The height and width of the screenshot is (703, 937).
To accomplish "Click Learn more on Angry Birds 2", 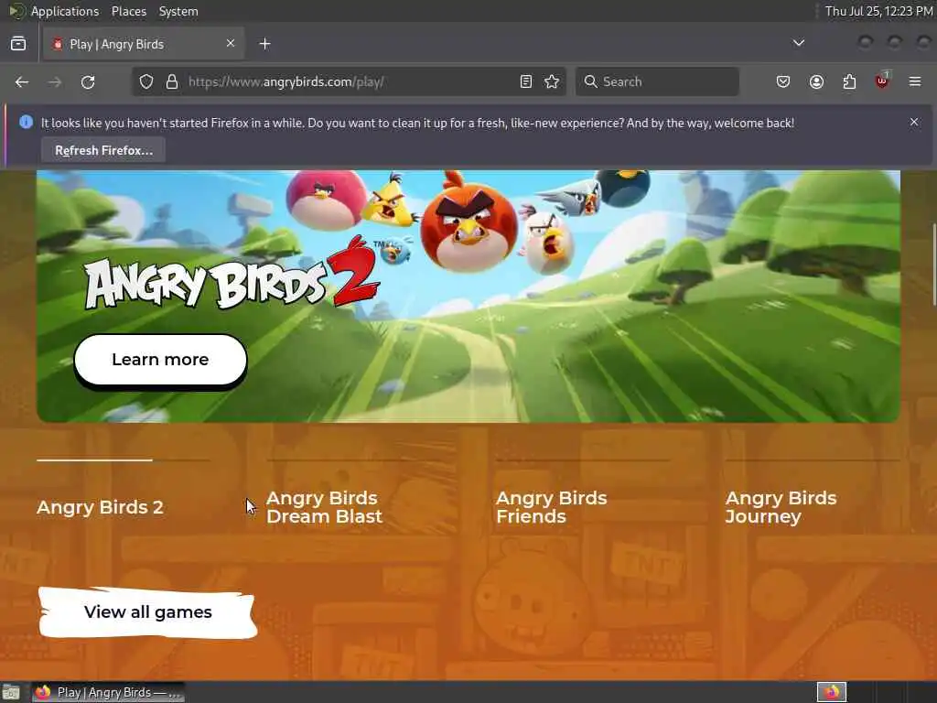I will pyautogui.click(x=160, y=359).
